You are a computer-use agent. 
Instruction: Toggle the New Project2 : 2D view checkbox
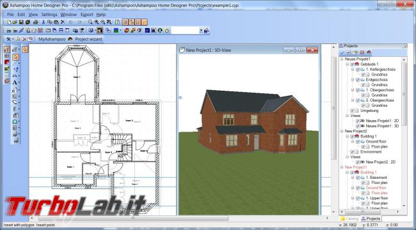point(358,162)
